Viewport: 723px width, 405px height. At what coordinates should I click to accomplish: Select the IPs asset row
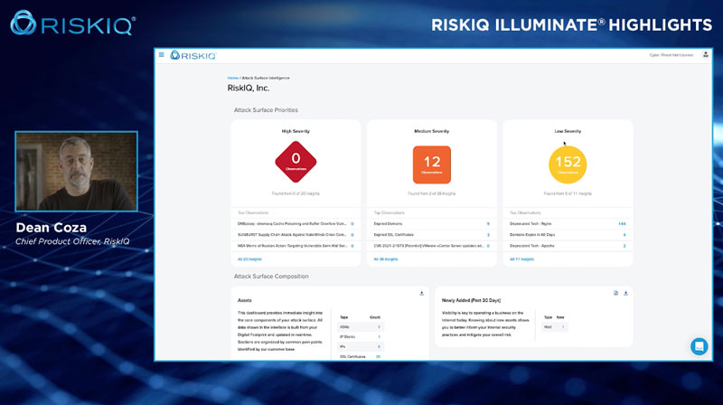click(x=360, y=346)
